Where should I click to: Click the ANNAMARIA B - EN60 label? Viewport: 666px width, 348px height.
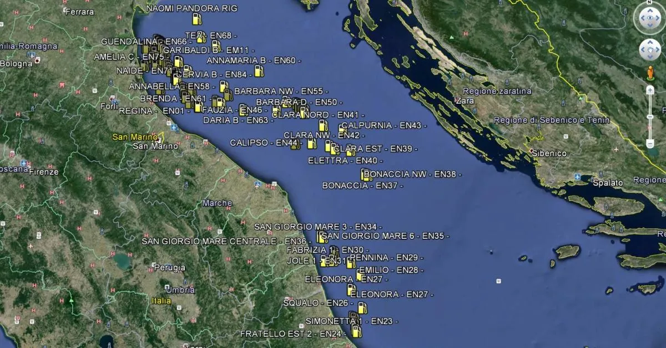click(x=254, y=60)
